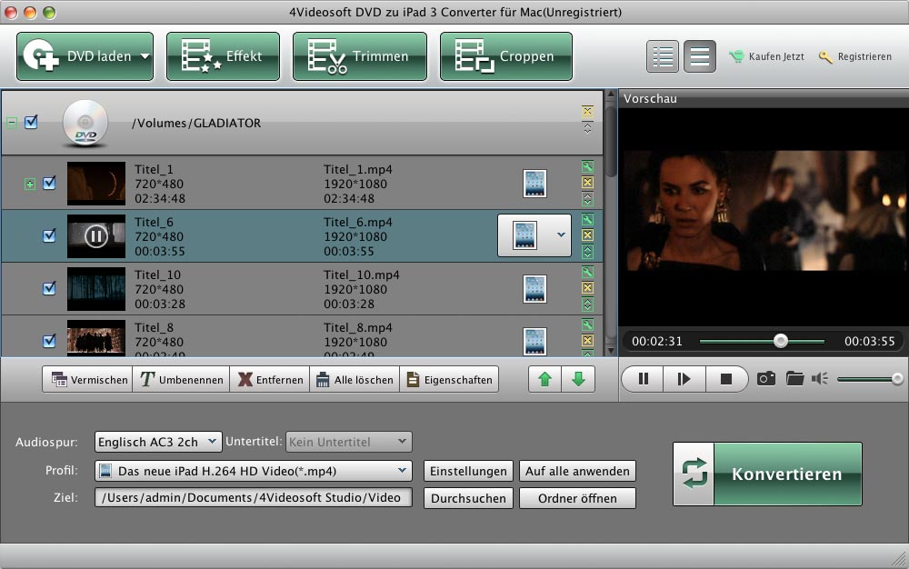
Task: Move selected title up with green arrow
Action: click(544, 380)
